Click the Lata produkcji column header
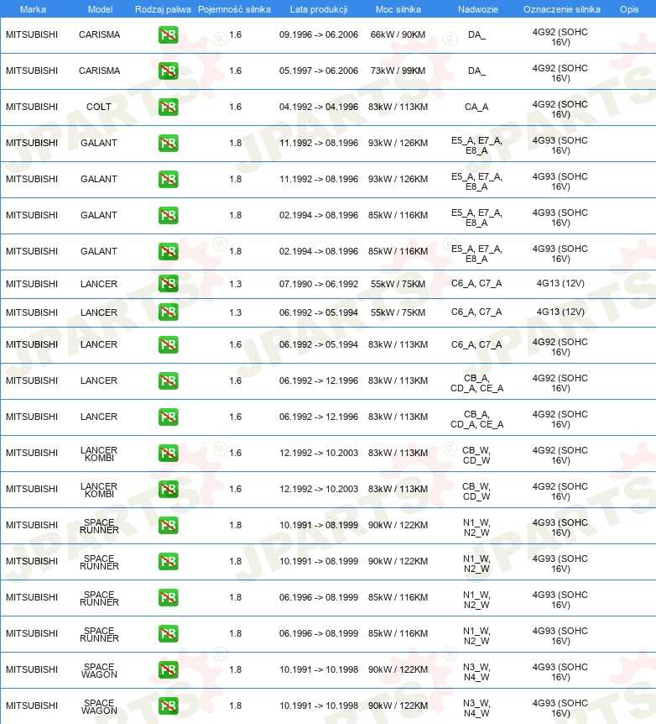 (319, 9)
